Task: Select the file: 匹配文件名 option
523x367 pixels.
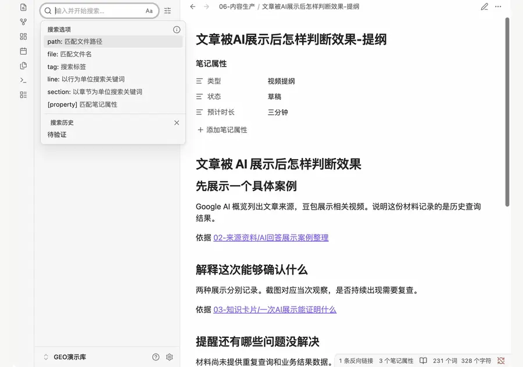Action: pos(113,55)
